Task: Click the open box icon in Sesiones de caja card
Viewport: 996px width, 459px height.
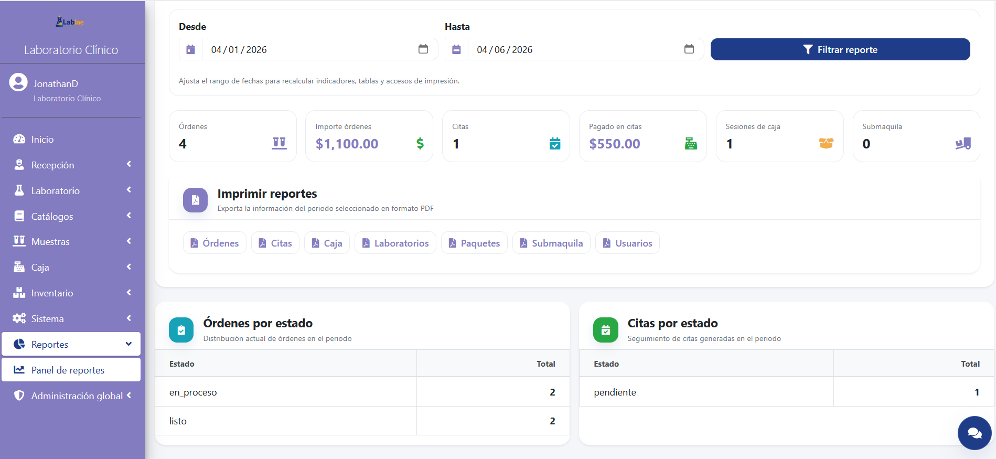Action: pos(826,143)
